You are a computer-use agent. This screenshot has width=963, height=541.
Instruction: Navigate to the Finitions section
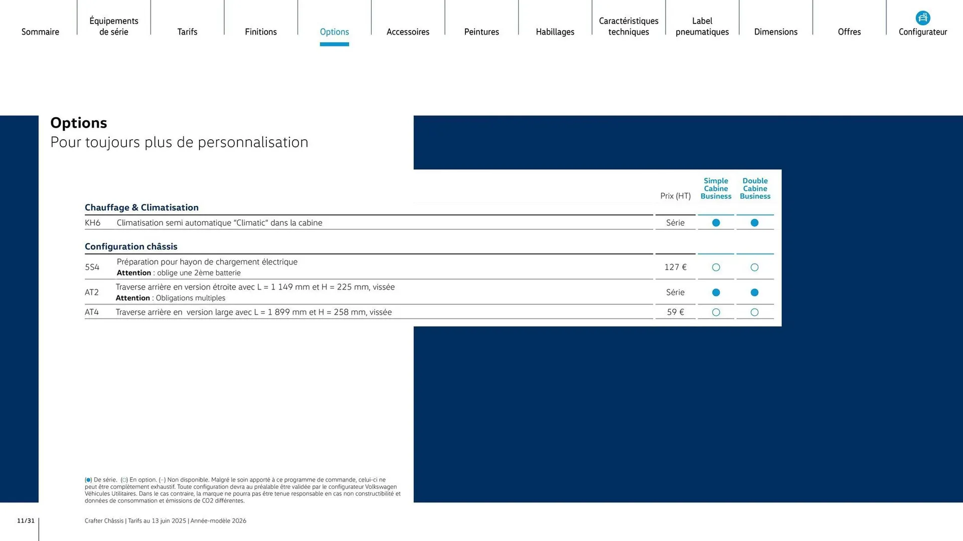261,32
